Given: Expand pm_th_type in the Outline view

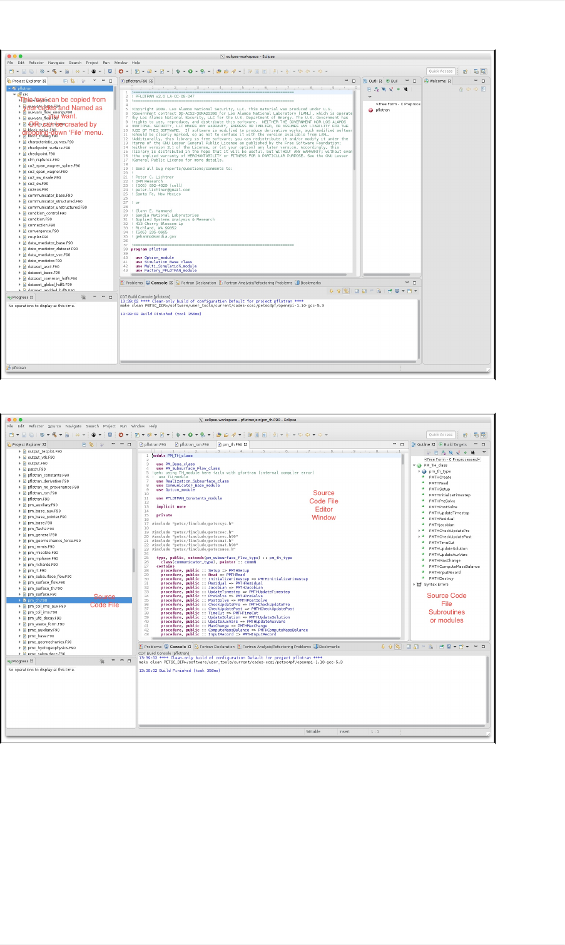Looking at the screenshot, I should [x=419, y=471].
